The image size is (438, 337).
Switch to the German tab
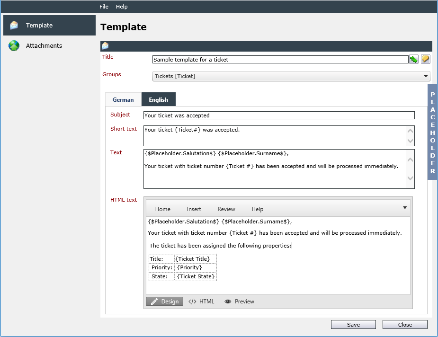click(x=123, y=100)
